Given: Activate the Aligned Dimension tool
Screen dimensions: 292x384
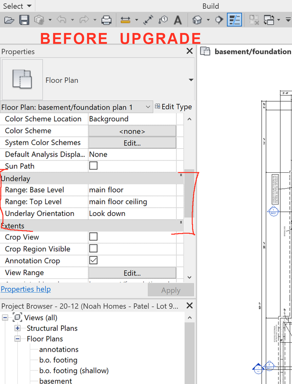Looking at the screenshot, I should click(148, 20).
